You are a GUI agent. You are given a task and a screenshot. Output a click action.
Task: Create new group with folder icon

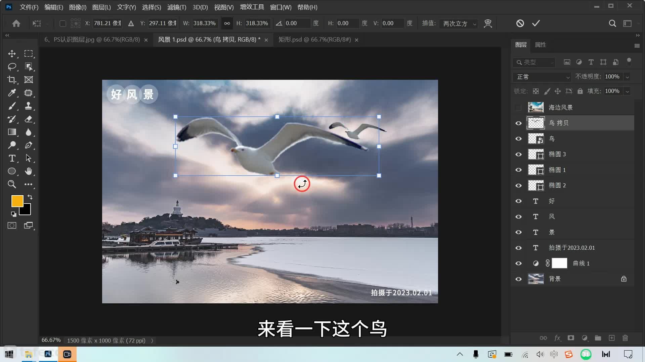click(x=598, y=338)
